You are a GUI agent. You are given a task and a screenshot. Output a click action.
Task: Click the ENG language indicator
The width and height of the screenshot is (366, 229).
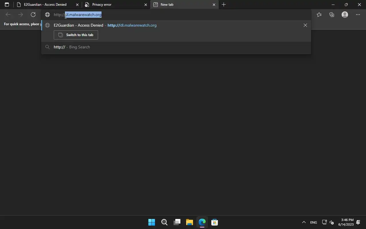[314, 222]
